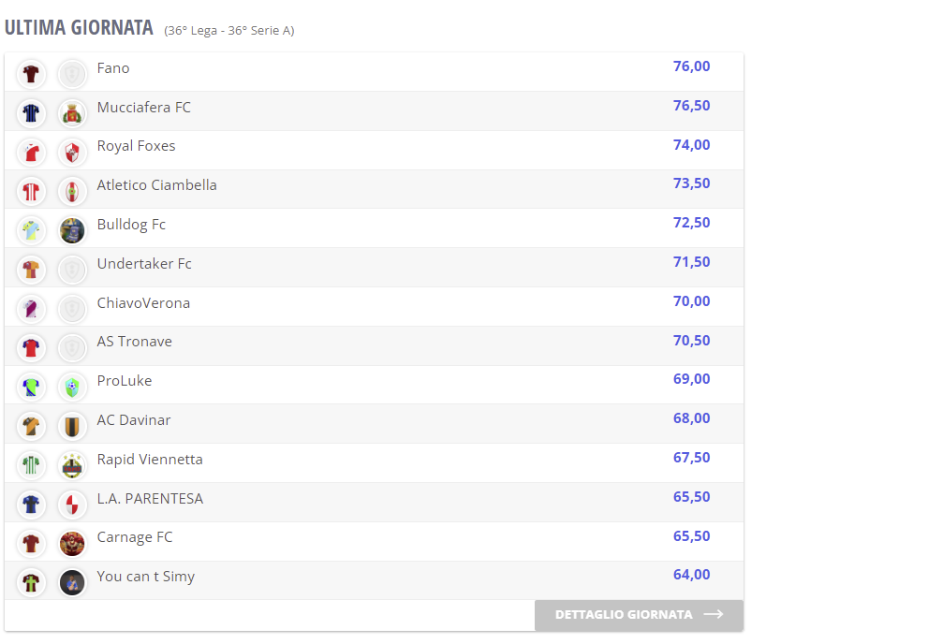This screenshot has height=644, width=928.
Task: Click the Carnage FC jersey icon
Action: [31, 544]
